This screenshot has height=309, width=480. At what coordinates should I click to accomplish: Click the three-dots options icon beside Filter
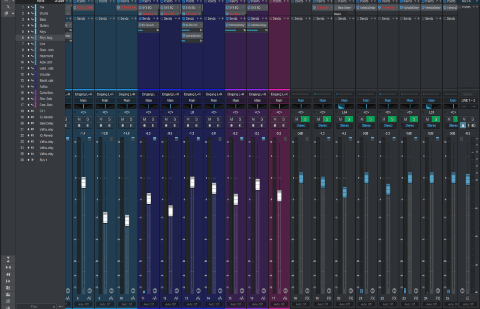click(60, 306)
